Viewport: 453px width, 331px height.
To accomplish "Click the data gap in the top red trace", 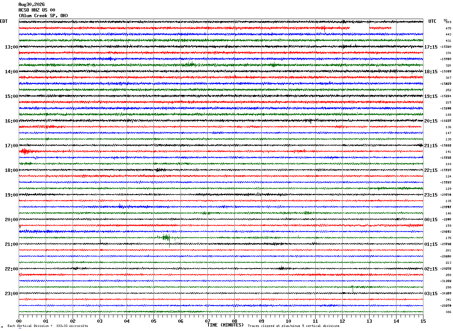I will [359, 28].
